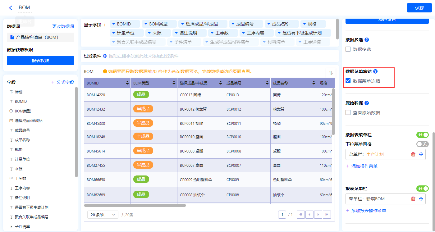The height and width of the screenshot is (232, 435).
Task: Go to last page in pagination
Action: pos(327,215)
